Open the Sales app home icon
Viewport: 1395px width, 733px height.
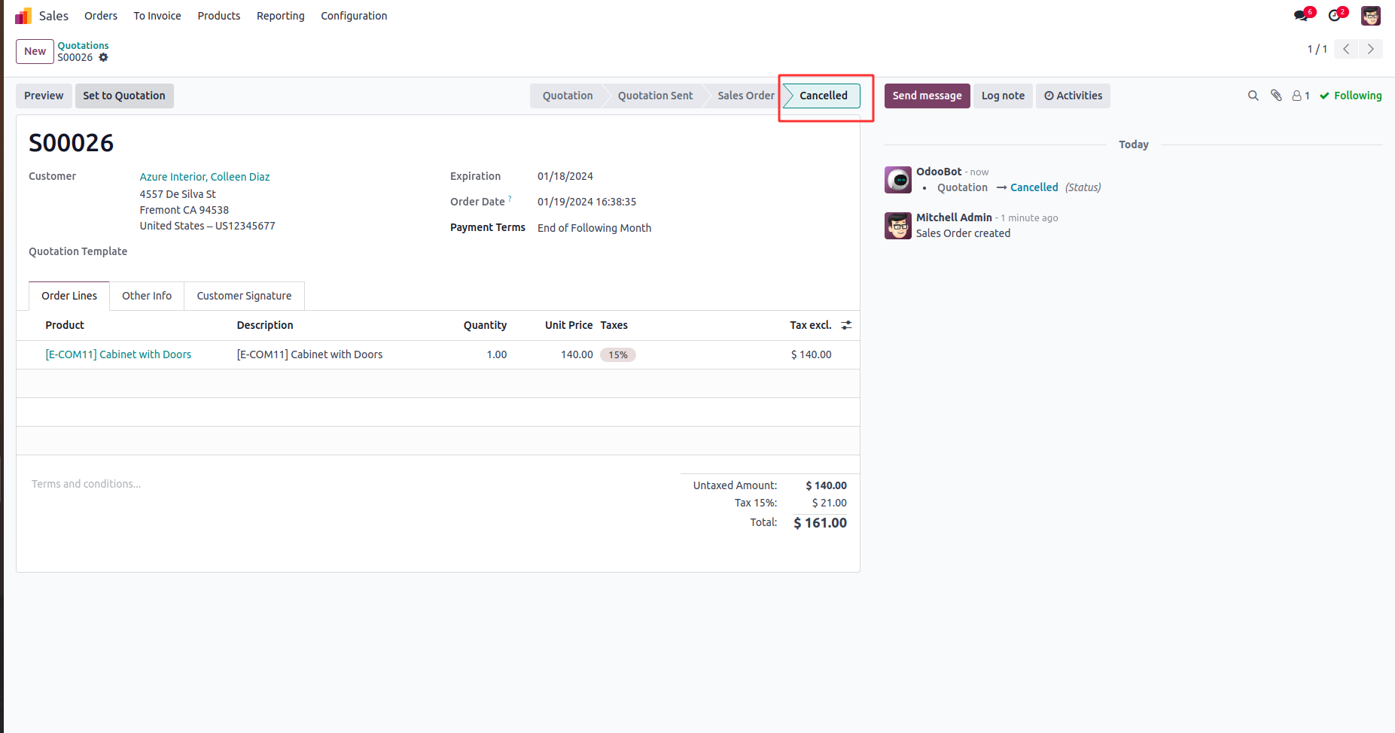pos(23,16)
